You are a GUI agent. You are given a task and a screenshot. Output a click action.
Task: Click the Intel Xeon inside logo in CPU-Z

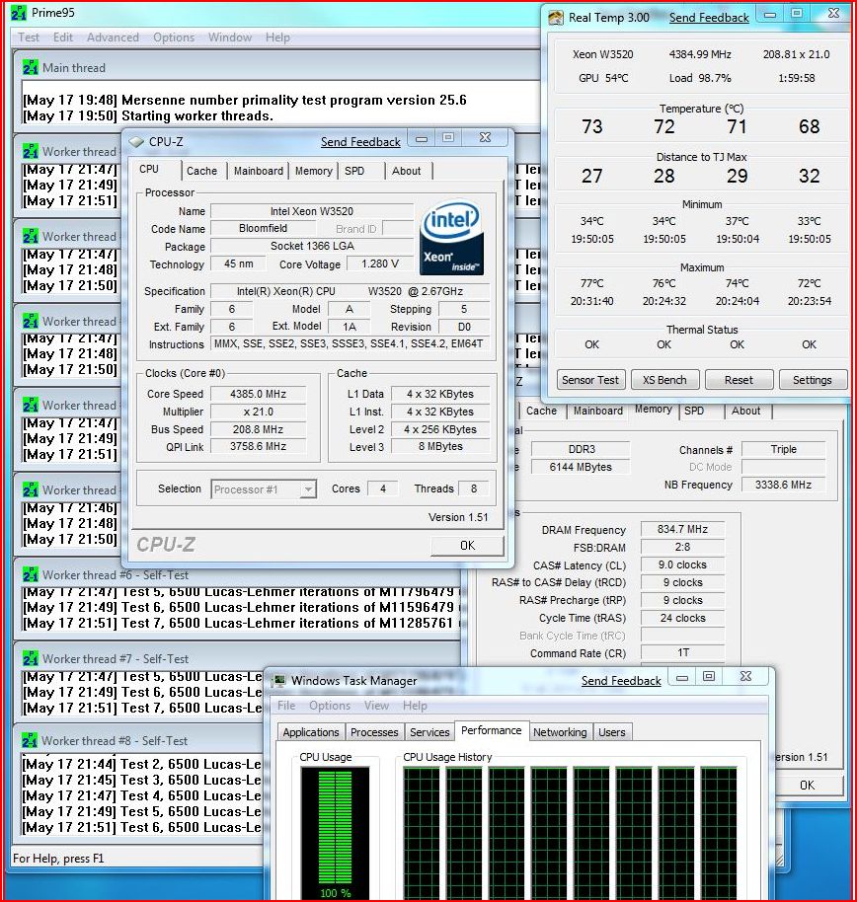tap(452, 237)
